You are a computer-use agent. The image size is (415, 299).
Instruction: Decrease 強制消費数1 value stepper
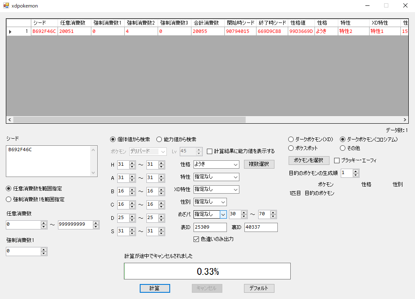point(44,253)
